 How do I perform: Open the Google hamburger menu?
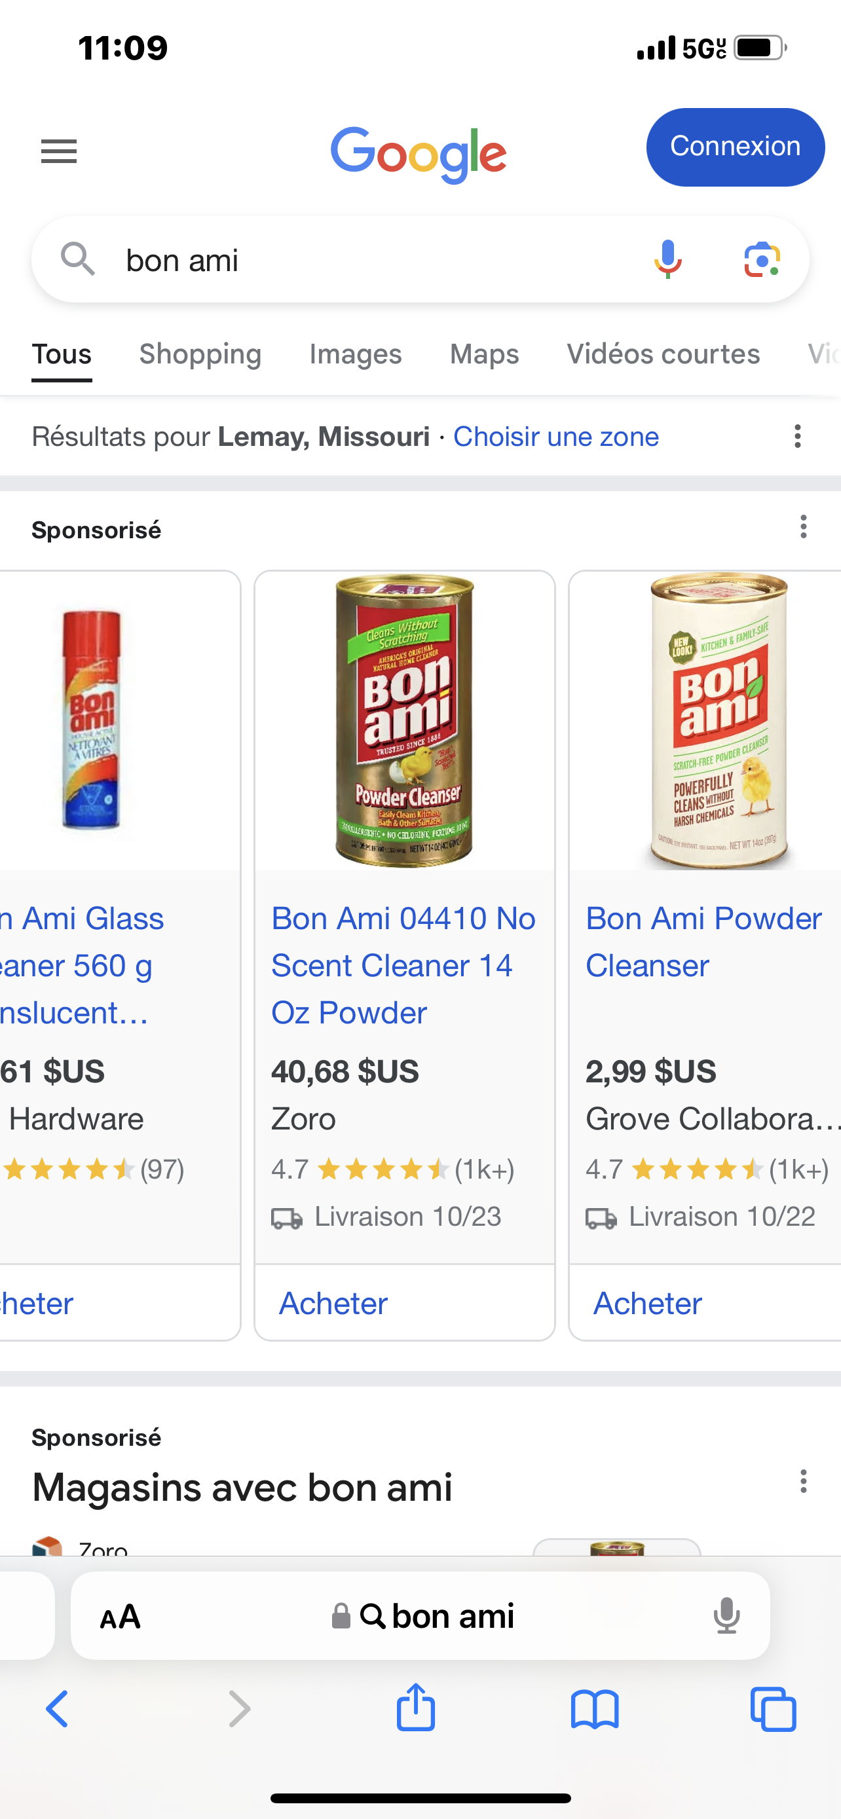click(58, 151)
